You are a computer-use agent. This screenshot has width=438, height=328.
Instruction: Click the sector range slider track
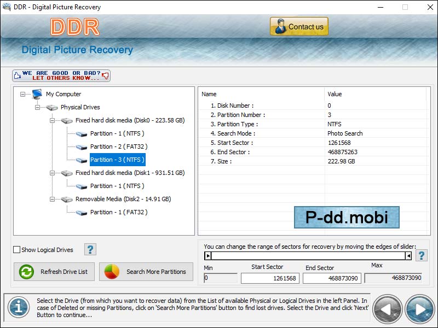click(308, 256)
